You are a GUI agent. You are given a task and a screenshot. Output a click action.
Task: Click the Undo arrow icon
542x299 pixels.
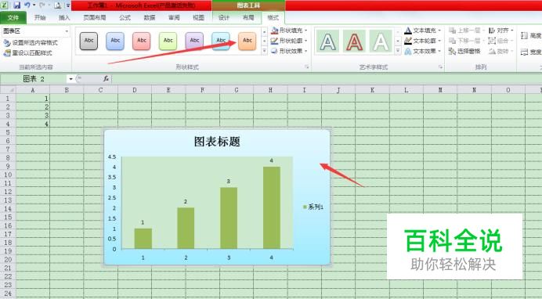pos(27,5)
